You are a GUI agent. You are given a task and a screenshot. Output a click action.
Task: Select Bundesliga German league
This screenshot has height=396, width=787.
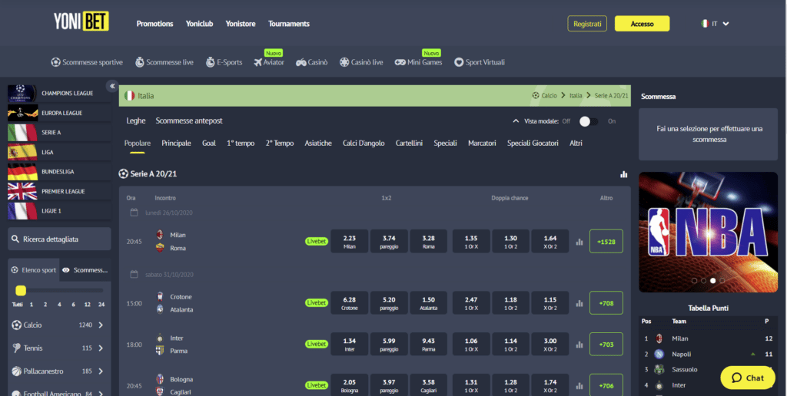59,171
